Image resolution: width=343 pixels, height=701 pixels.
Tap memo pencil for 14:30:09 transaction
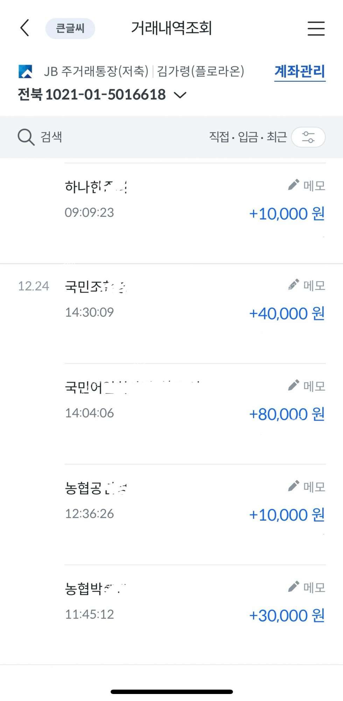click(x=294, y=285)
